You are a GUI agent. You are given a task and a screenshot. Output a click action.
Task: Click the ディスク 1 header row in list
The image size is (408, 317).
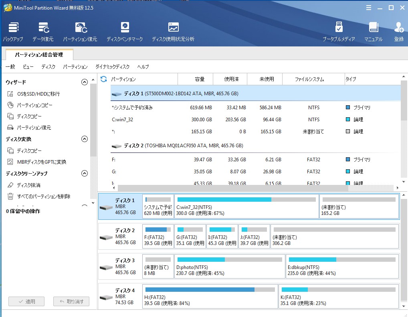(256, 94)
